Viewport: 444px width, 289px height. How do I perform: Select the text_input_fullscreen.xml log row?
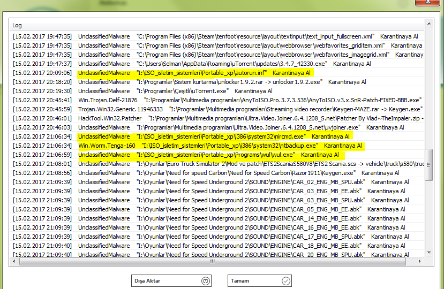point(217,36)
